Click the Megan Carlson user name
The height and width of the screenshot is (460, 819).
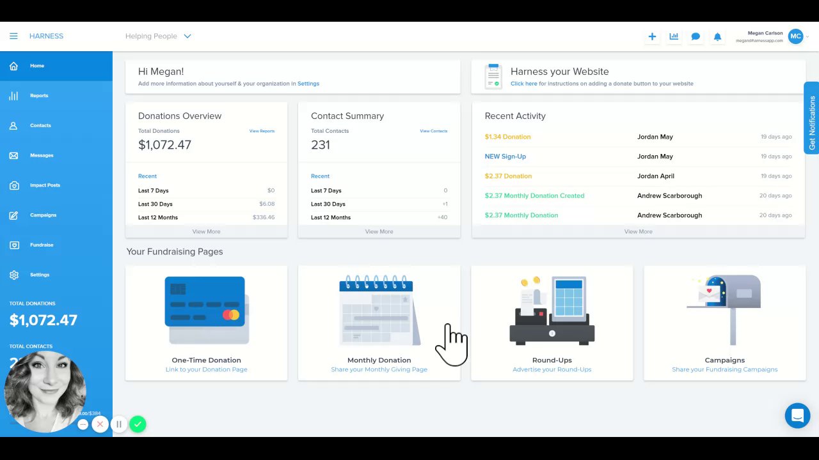[765, 33]
